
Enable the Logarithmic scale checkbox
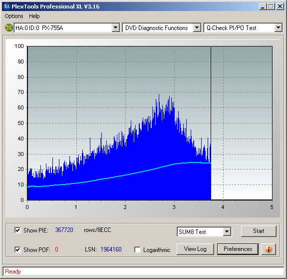click(x=137, y=249)
